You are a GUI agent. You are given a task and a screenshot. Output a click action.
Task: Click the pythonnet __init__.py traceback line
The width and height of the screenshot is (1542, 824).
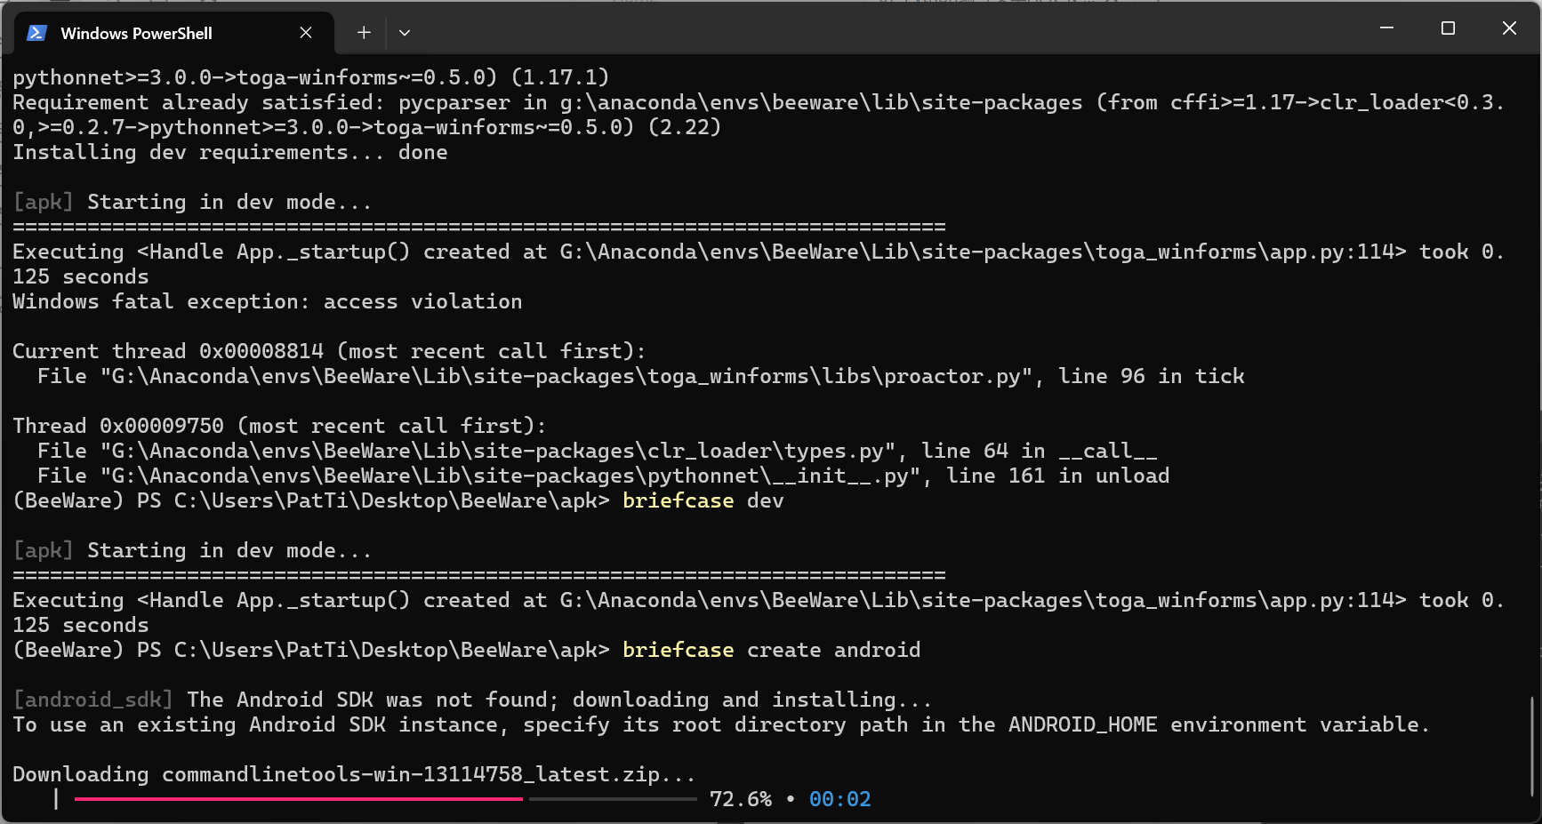pyautogui.click(x=603, y=476)
